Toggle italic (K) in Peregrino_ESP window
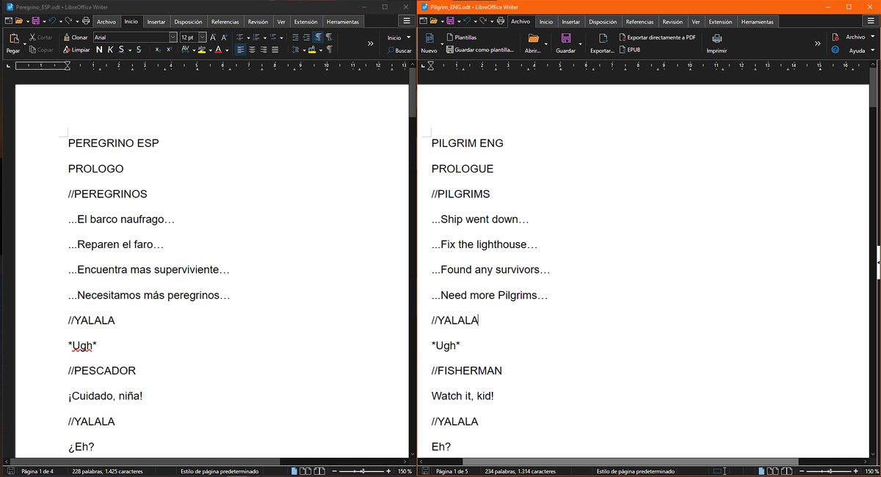The width and height of the screenshot is (881, 477). 110,50
